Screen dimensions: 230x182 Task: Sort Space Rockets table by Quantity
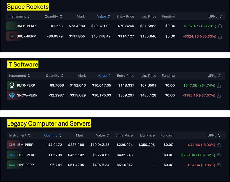coord(53,16)
